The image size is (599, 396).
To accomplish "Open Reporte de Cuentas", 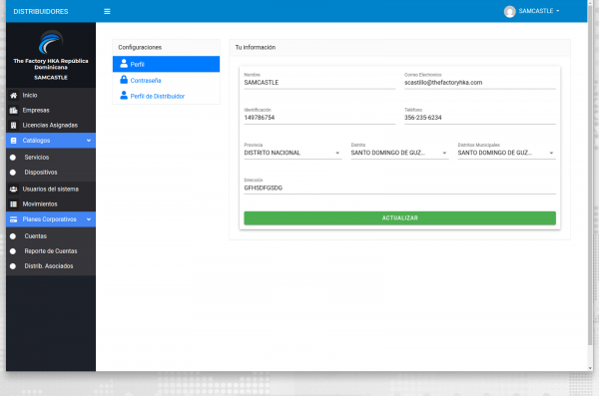I will click(x=51, y=251).
